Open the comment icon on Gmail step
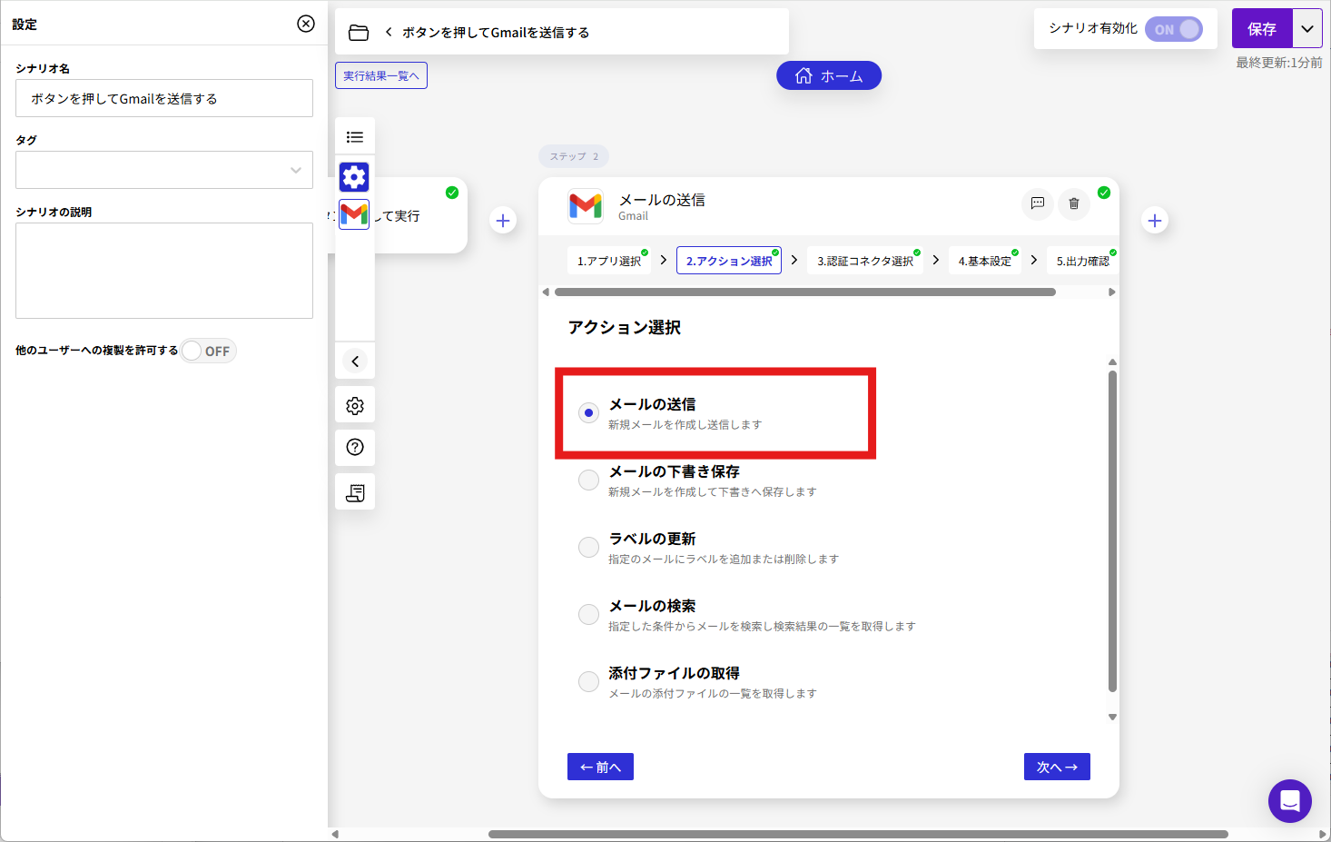 (1038, 203)
